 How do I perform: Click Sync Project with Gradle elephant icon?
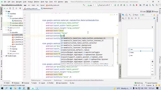pyautogui.click(x=147, y=5)
